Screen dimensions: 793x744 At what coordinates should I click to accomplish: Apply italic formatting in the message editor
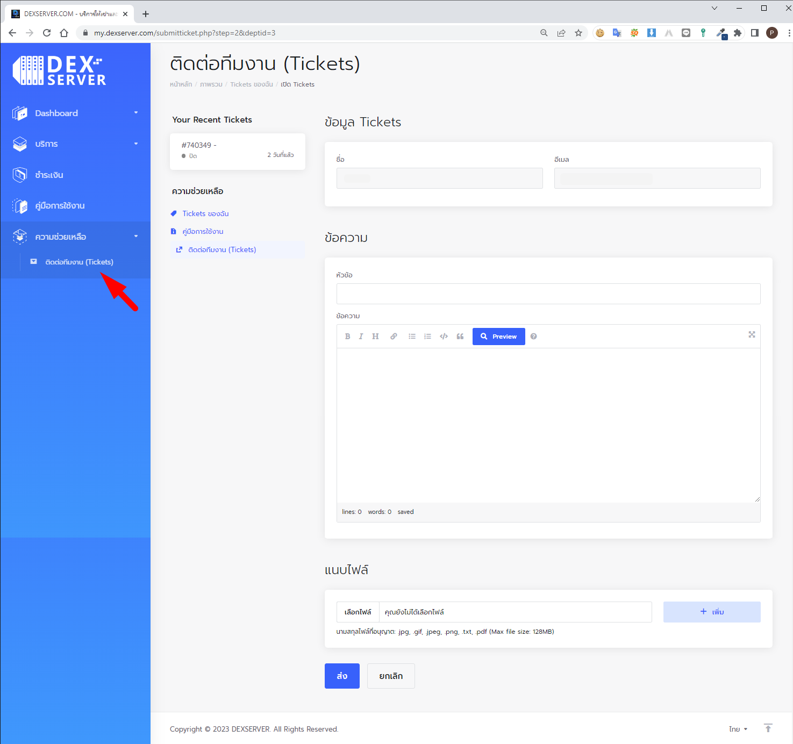click(361, 336)
